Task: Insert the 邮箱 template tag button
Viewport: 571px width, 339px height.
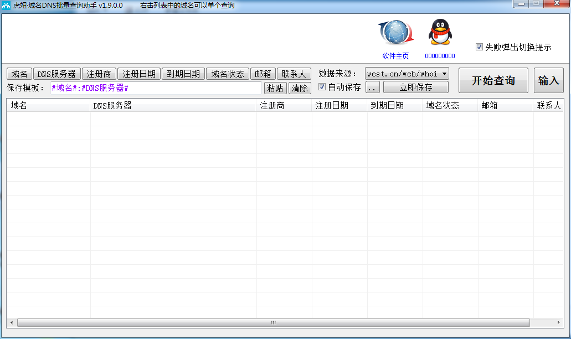Action: click(x=263, y=74)
